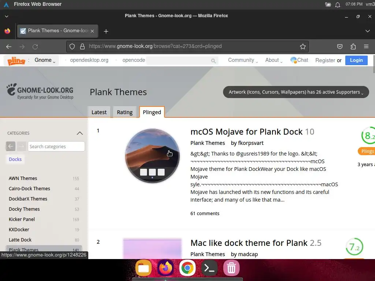Click Plank Themes label under mcOS Mojave
This screenshot has width=375, height=281.
208,143
